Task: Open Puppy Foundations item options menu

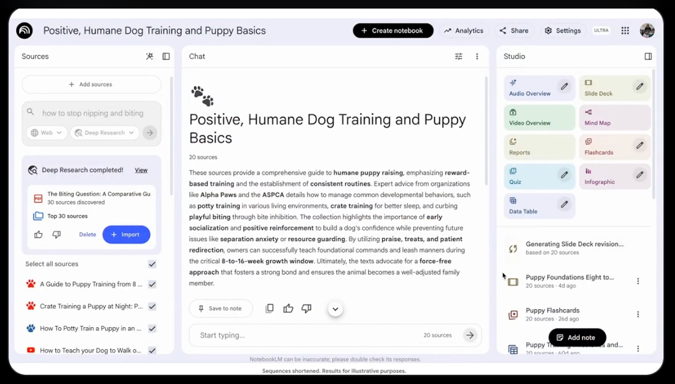Action: click(638, 281)
